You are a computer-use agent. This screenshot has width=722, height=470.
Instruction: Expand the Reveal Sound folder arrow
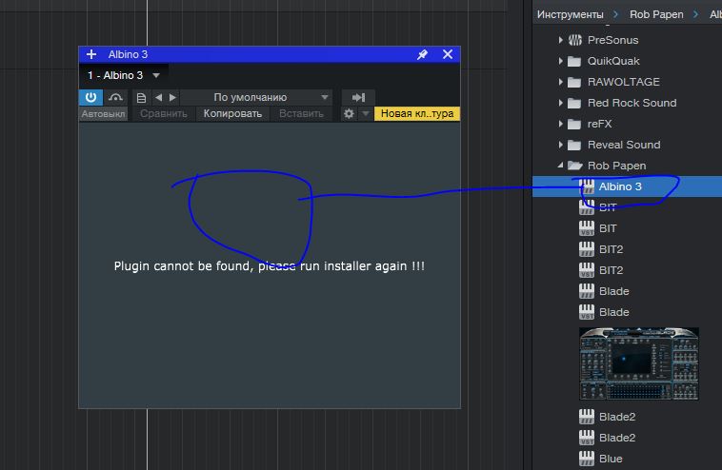click(560, 145)
